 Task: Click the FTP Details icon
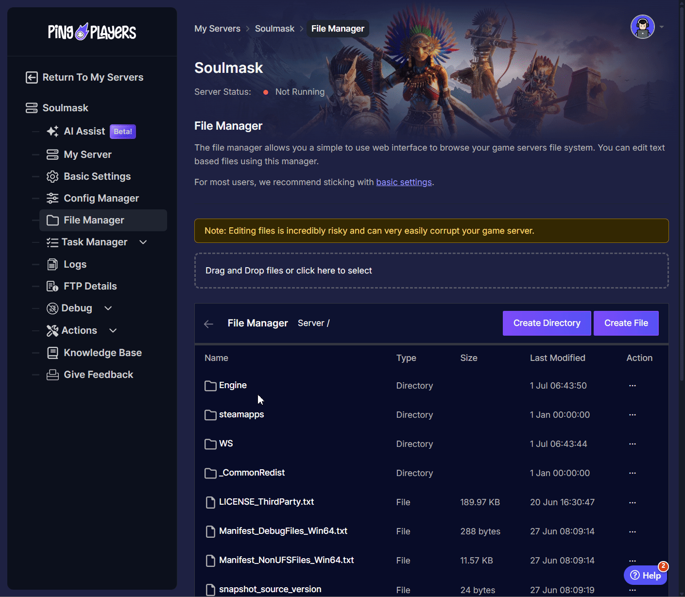click(x=52, y=286)
